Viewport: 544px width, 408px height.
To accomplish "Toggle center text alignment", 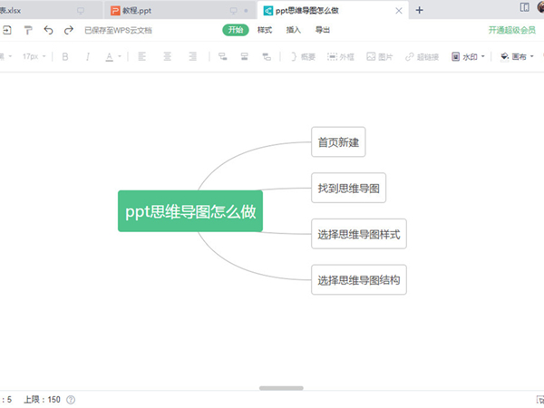I will [168, 56].
